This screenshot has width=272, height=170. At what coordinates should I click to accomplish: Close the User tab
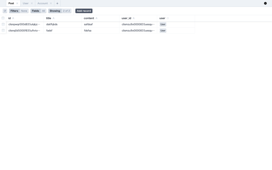tap(32, 3)
